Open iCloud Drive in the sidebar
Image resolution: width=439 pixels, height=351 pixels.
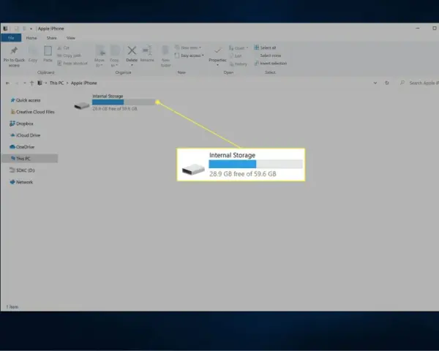click(x=25, y=135)
